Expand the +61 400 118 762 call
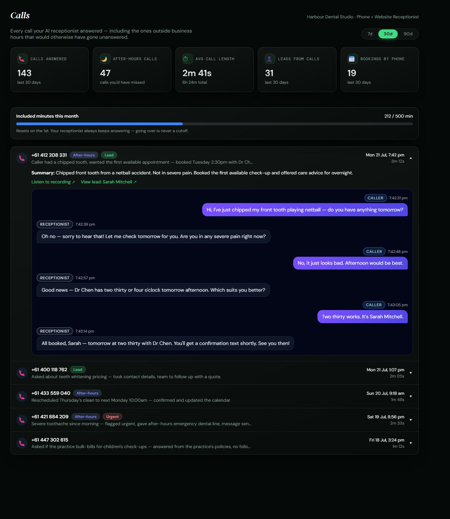Screen dimensions: 450x519 tap(411, 373)
